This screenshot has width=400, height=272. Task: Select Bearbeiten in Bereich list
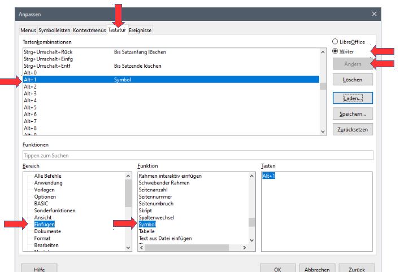[46, 245]
